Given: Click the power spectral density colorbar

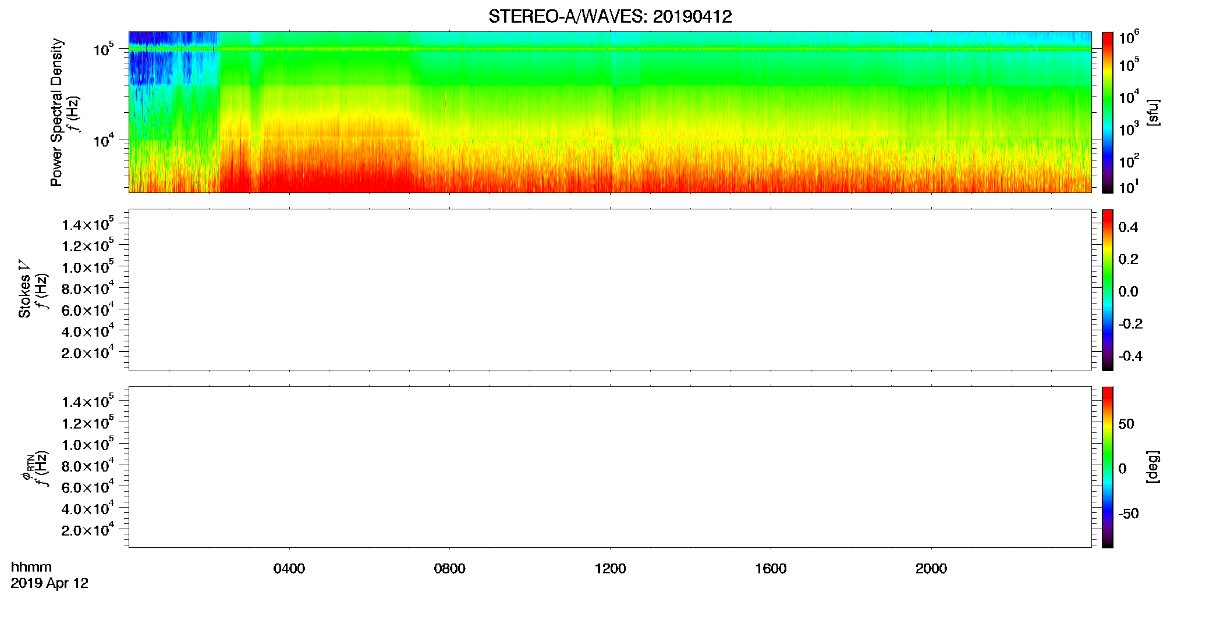Looking at the screenshot, I should point(1108,112).
